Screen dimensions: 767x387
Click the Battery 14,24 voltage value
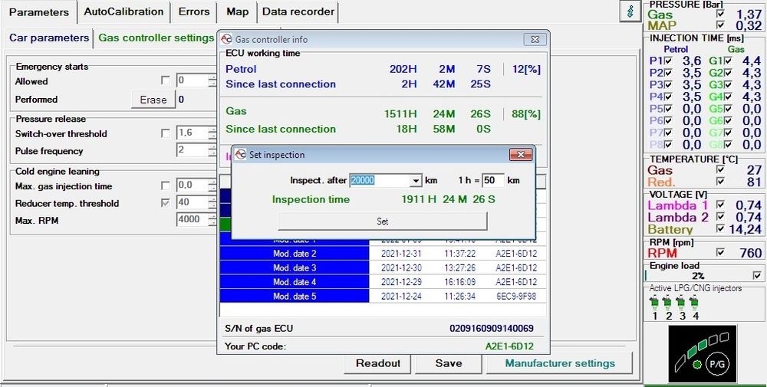point(746,229)
